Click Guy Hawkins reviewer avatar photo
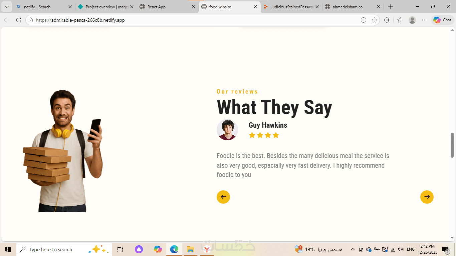This screenshot has width=456, height=256. tap(227, 130)
